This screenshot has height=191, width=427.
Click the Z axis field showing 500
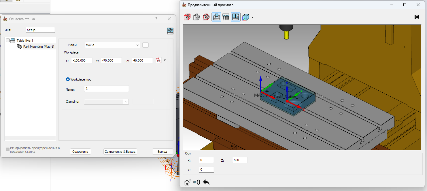[240, 160]
